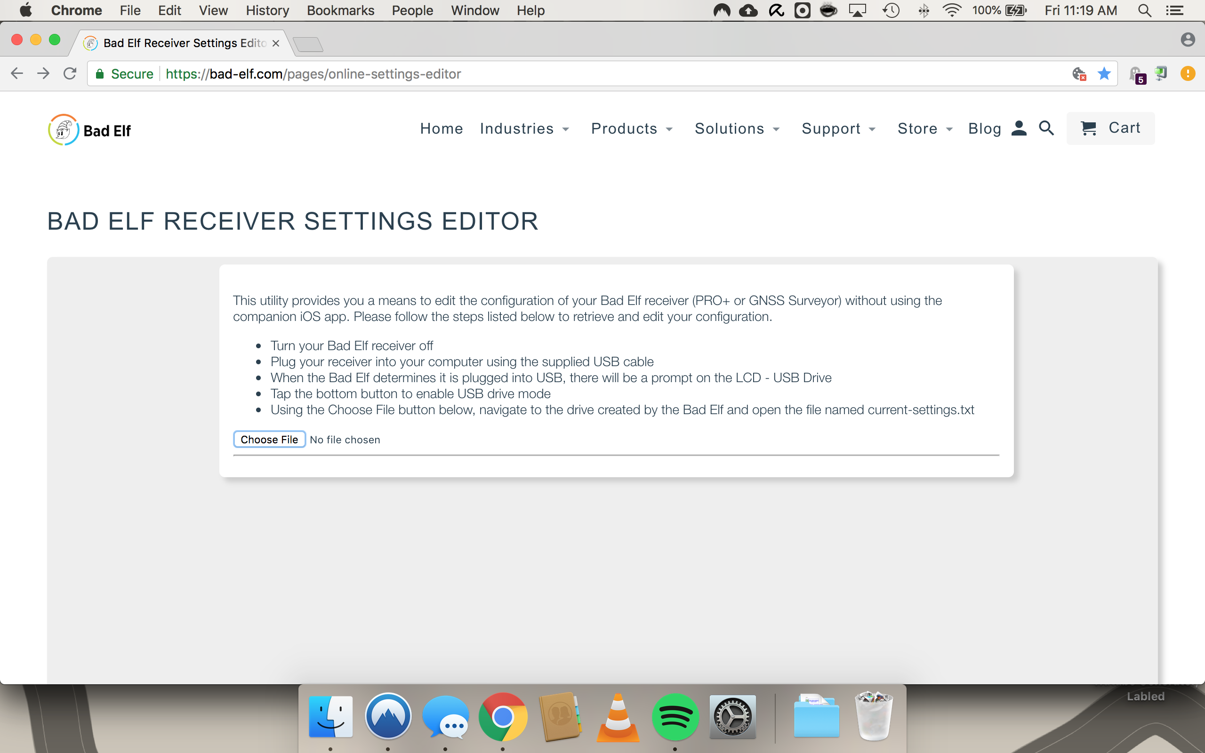The width and height of the screenshot is (1205, 753).
Task: Reload the page
Action: point(70,74)
